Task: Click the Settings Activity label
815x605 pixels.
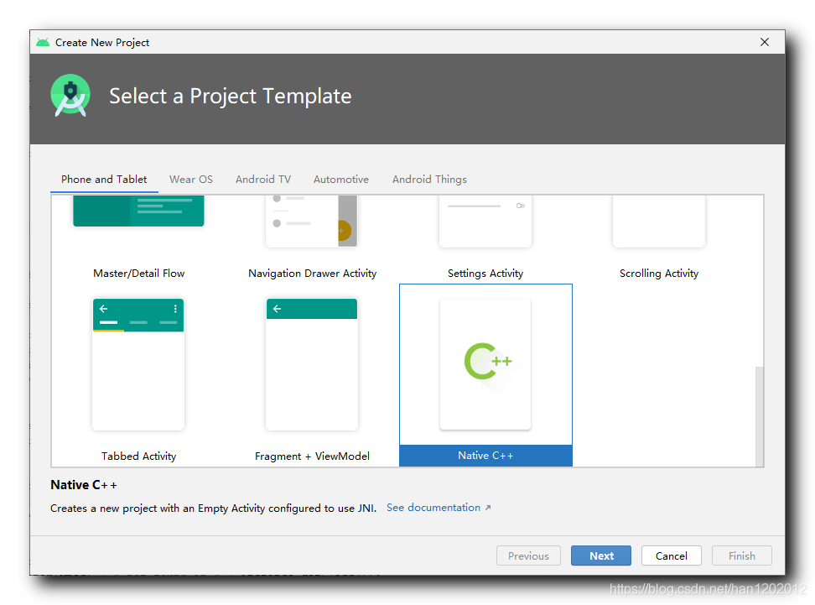Action: click(485, 273)
